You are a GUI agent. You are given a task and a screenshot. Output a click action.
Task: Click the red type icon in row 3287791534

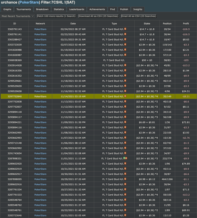125,189
